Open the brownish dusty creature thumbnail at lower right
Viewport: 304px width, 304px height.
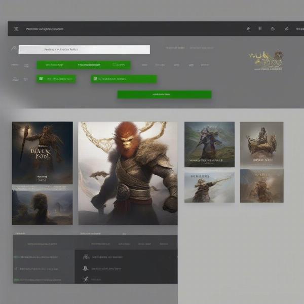click(262, 186)
